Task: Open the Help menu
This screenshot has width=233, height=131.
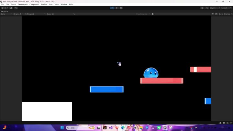Action: tap(71, 5)
